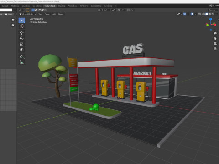Open the Object menu in viewport header
Screen dimensions: 219x164
61,14
